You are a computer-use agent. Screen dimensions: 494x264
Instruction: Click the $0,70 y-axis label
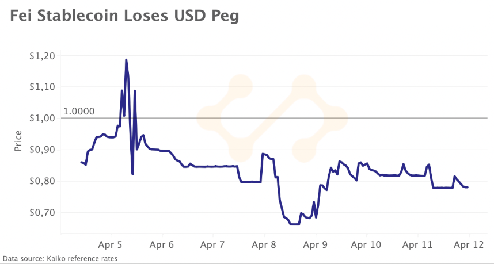[43, 212]
